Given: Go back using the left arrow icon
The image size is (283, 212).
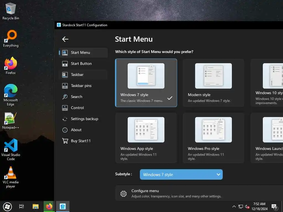Looking at the screenshot, I should click(65, 39).
